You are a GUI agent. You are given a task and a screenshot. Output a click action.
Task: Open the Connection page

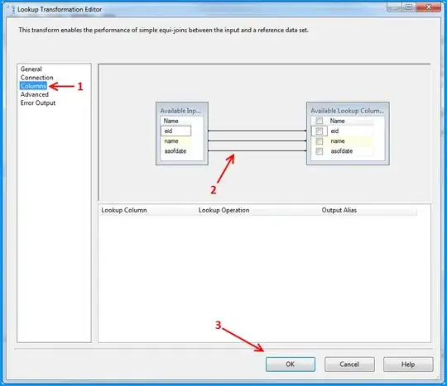click(x=36, y=78)
